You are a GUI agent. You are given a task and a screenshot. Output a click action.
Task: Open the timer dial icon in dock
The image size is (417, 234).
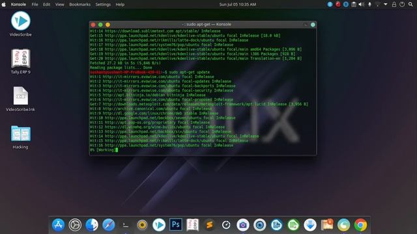(226, 225)
